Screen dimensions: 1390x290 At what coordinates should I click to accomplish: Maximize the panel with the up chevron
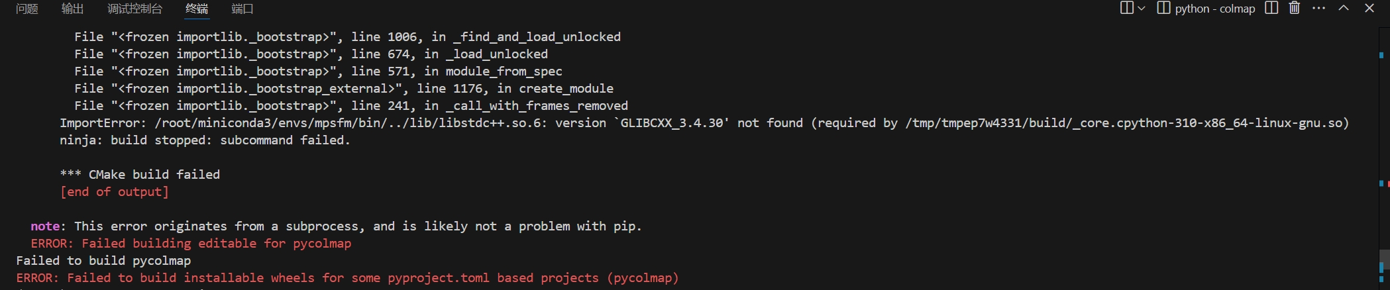(1344, 8)
